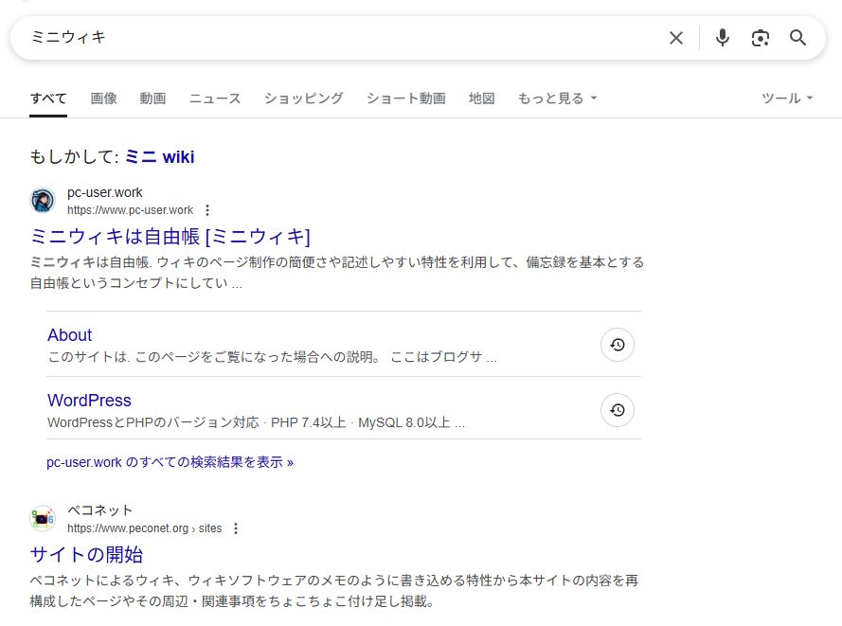Open the three-dot menu beside pc-user.work URL
Screen dimensions: 842x626
(207, 210)
